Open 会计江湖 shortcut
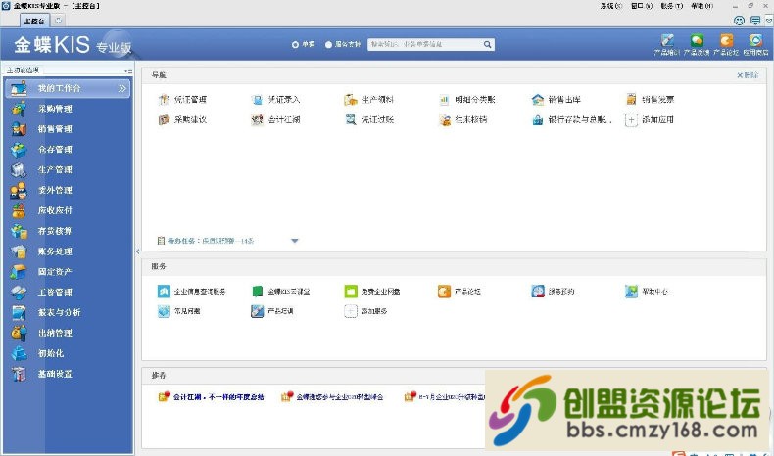 pyautogui.click(x=275, y=119)
